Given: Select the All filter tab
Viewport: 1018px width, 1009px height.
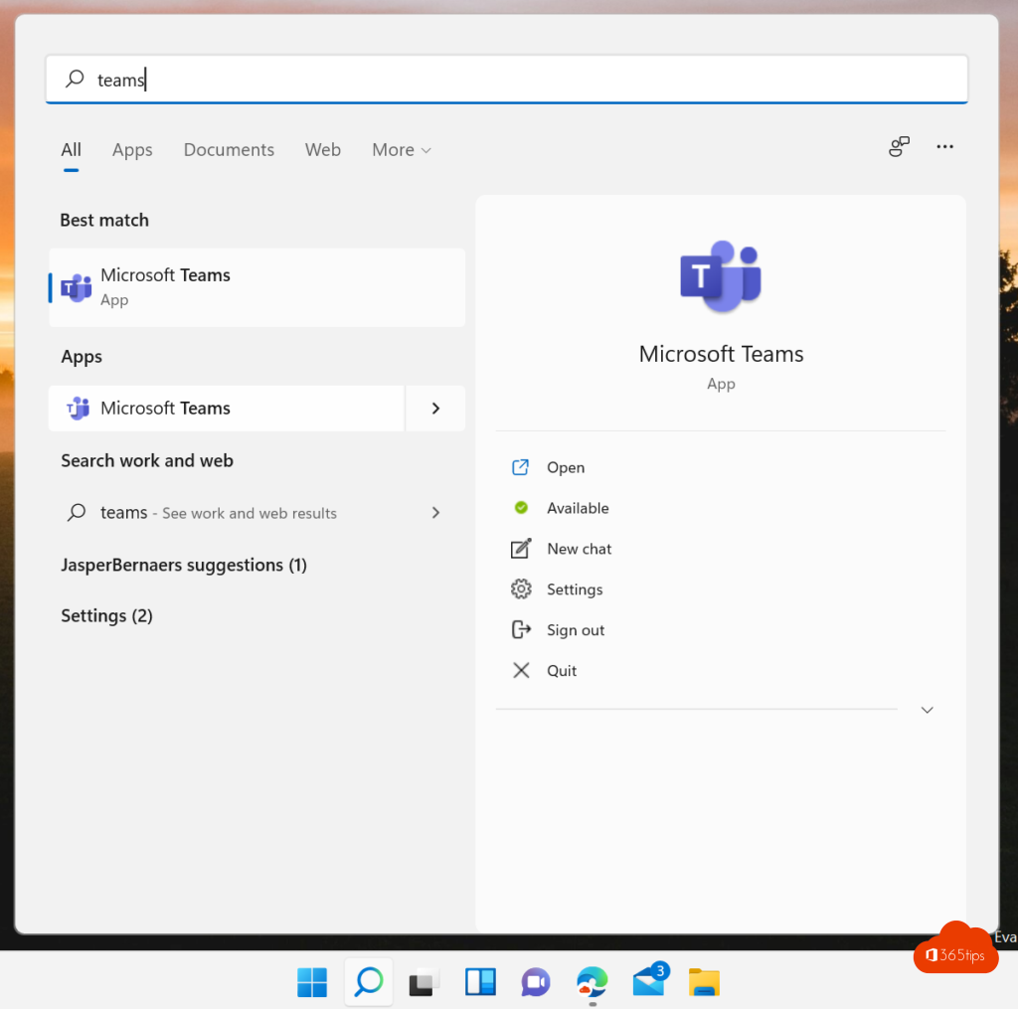Looking at the screenshot, I should (71, 150).
